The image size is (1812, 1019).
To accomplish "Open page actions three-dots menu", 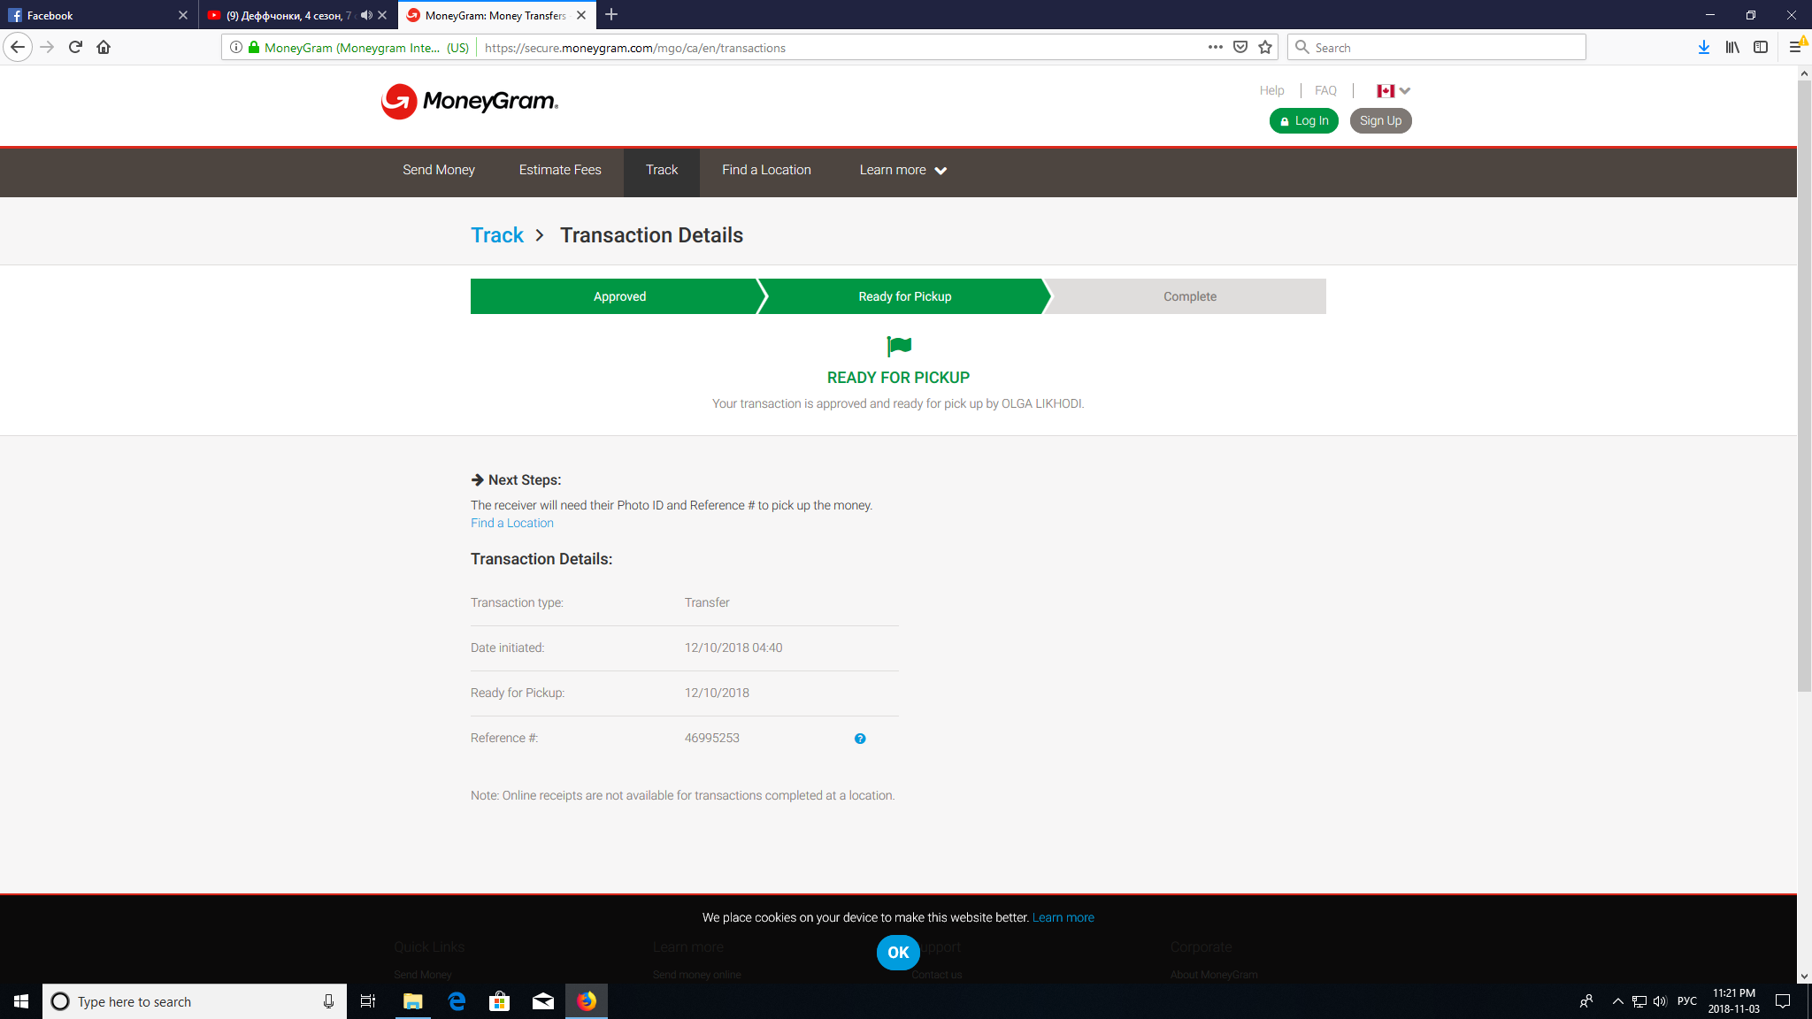I will point(1215,48).
